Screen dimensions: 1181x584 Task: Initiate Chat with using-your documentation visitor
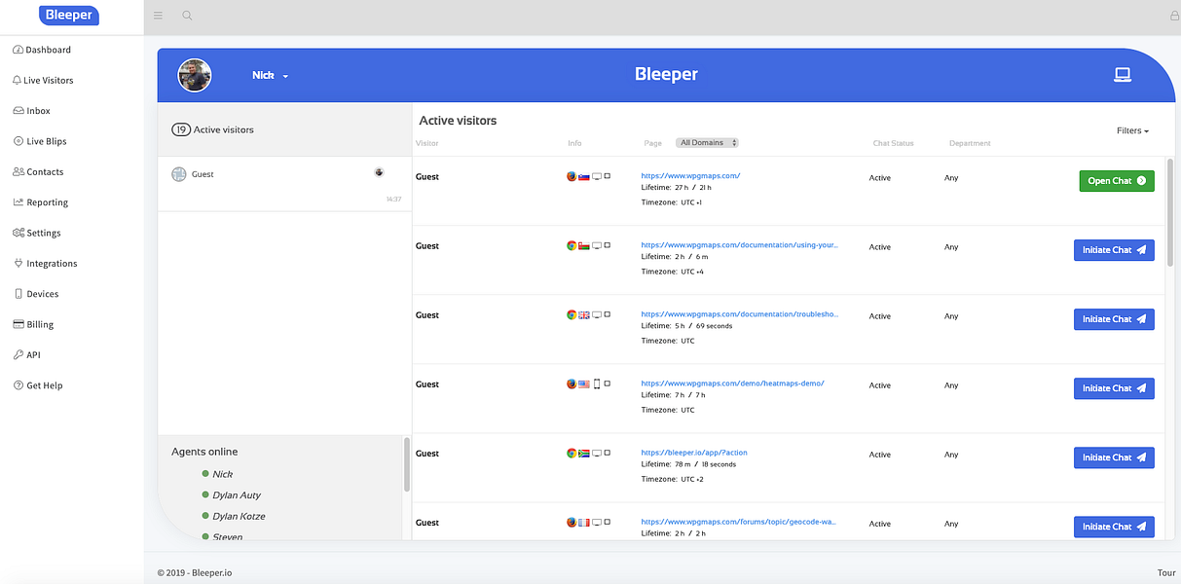pos(1114,250)
